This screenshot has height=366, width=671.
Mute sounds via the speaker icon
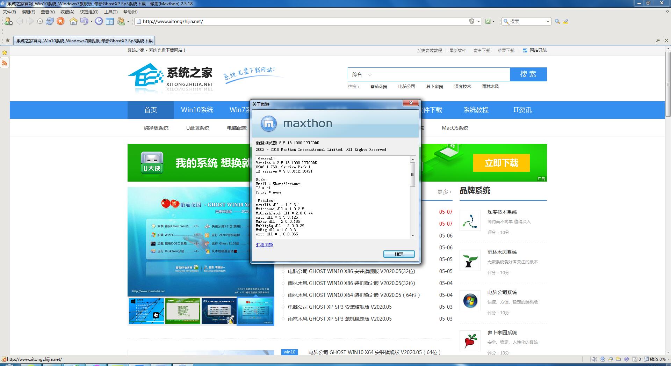[x=594, y=359]
